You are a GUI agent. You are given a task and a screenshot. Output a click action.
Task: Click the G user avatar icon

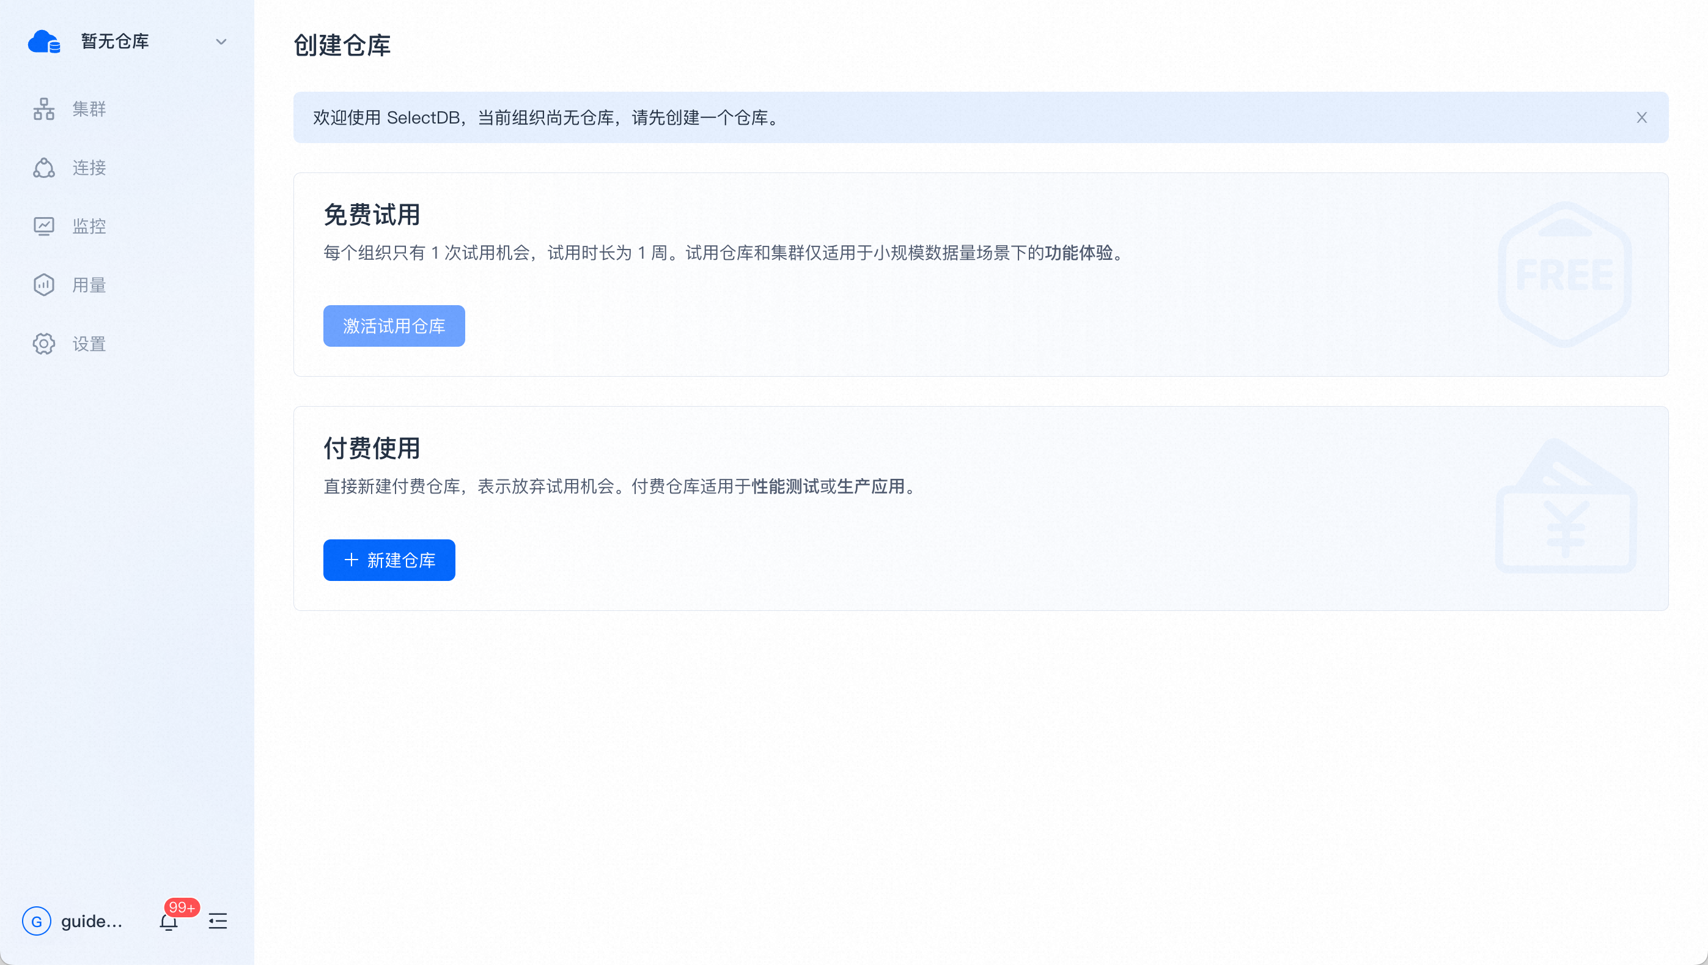coord(35,922)
